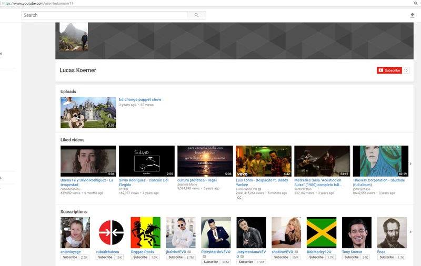Screen dimensions: 421x266
Task: Open johnnychase uploader name link
Action: pos(362,189)
